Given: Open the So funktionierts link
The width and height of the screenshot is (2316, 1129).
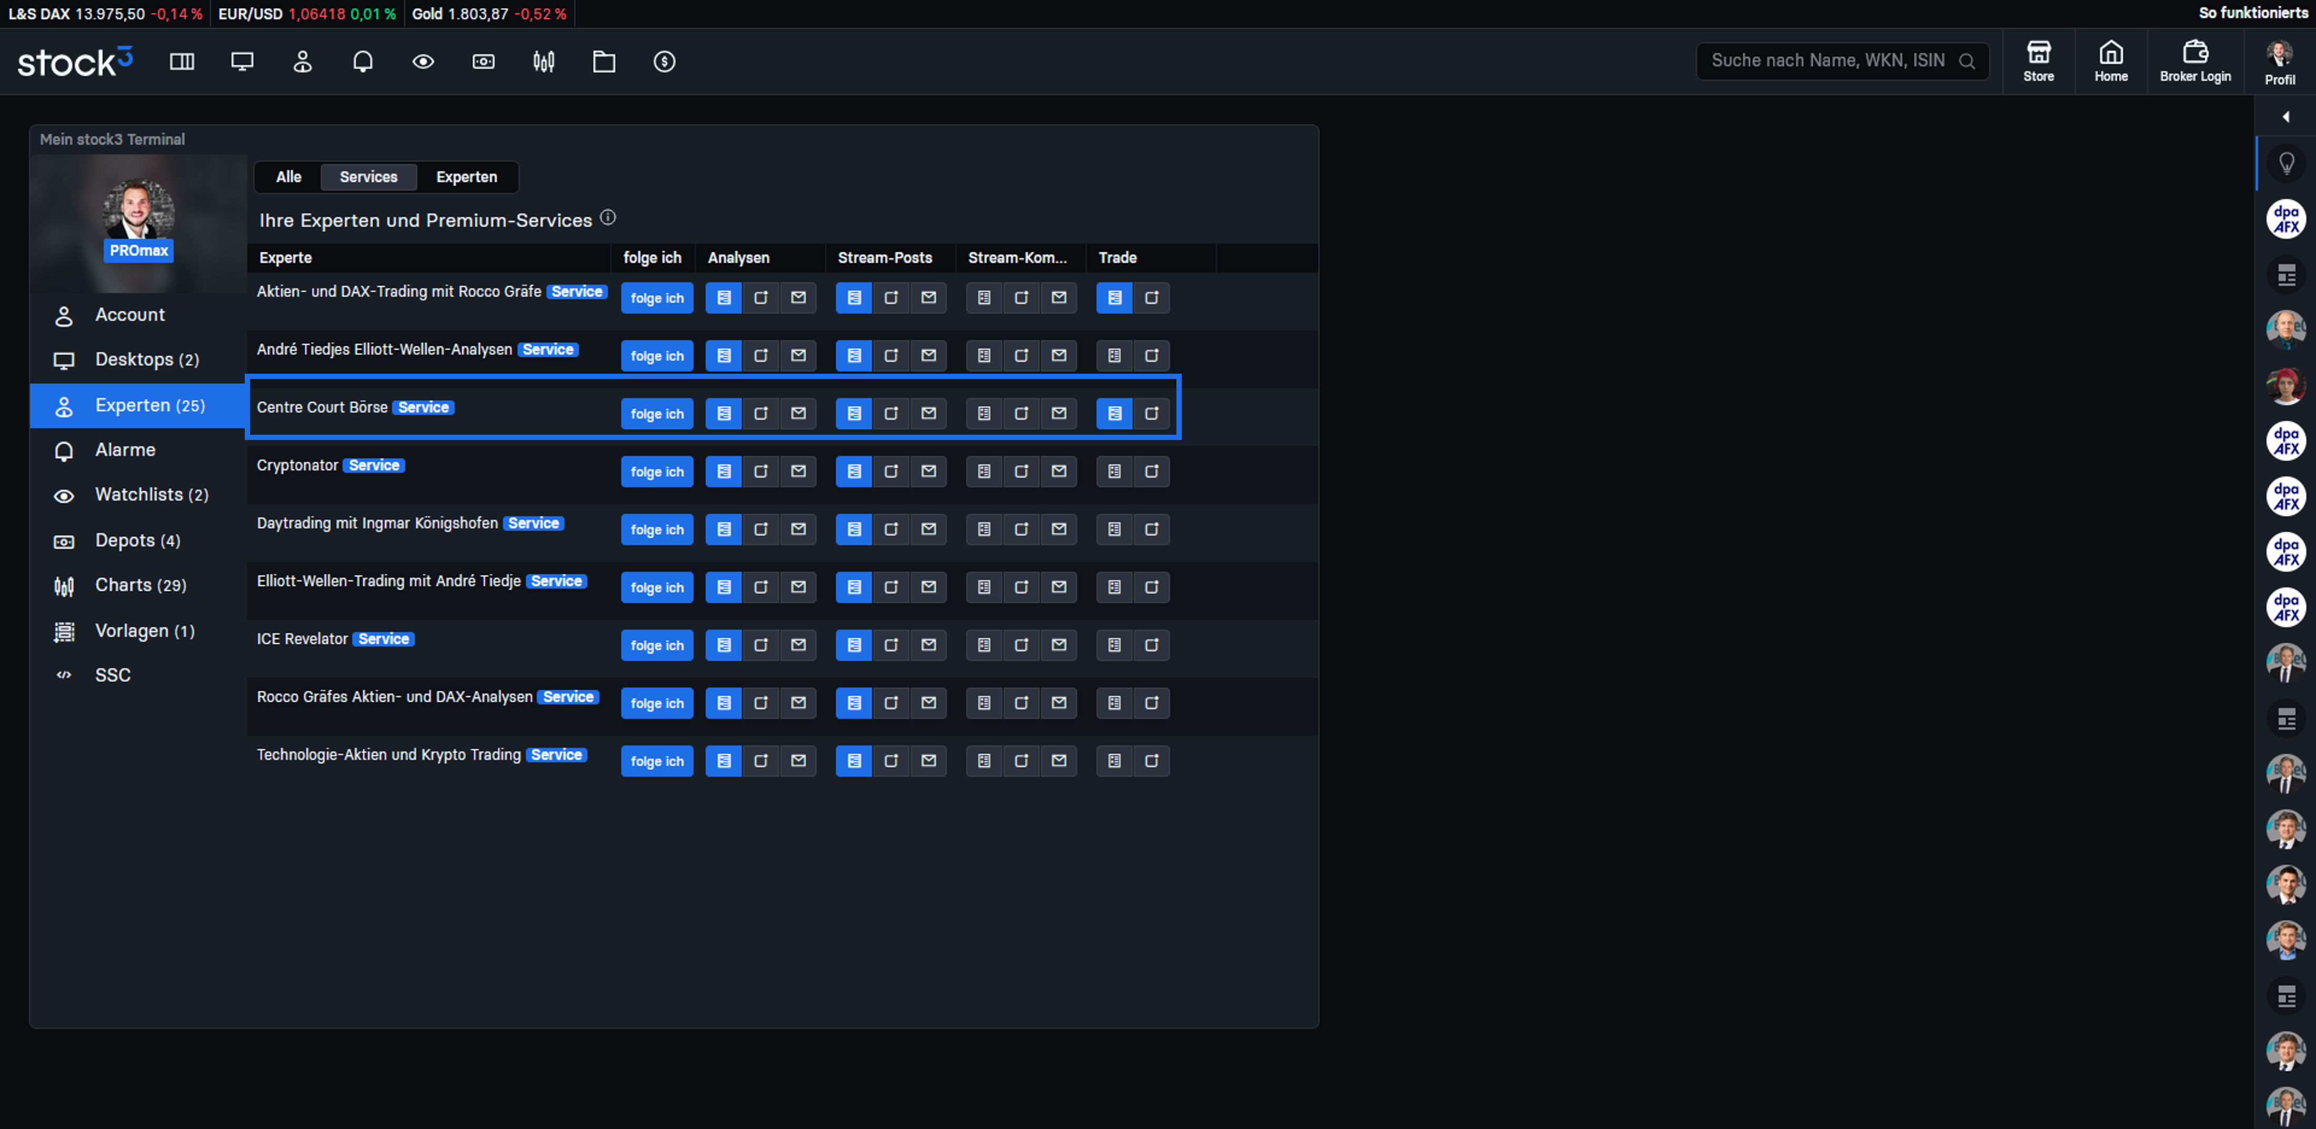Looking at the screenshot, I should tap(2253, 13).
